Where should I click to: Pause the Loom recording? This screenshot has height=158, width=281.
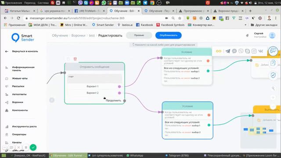[x=26, y=147]
